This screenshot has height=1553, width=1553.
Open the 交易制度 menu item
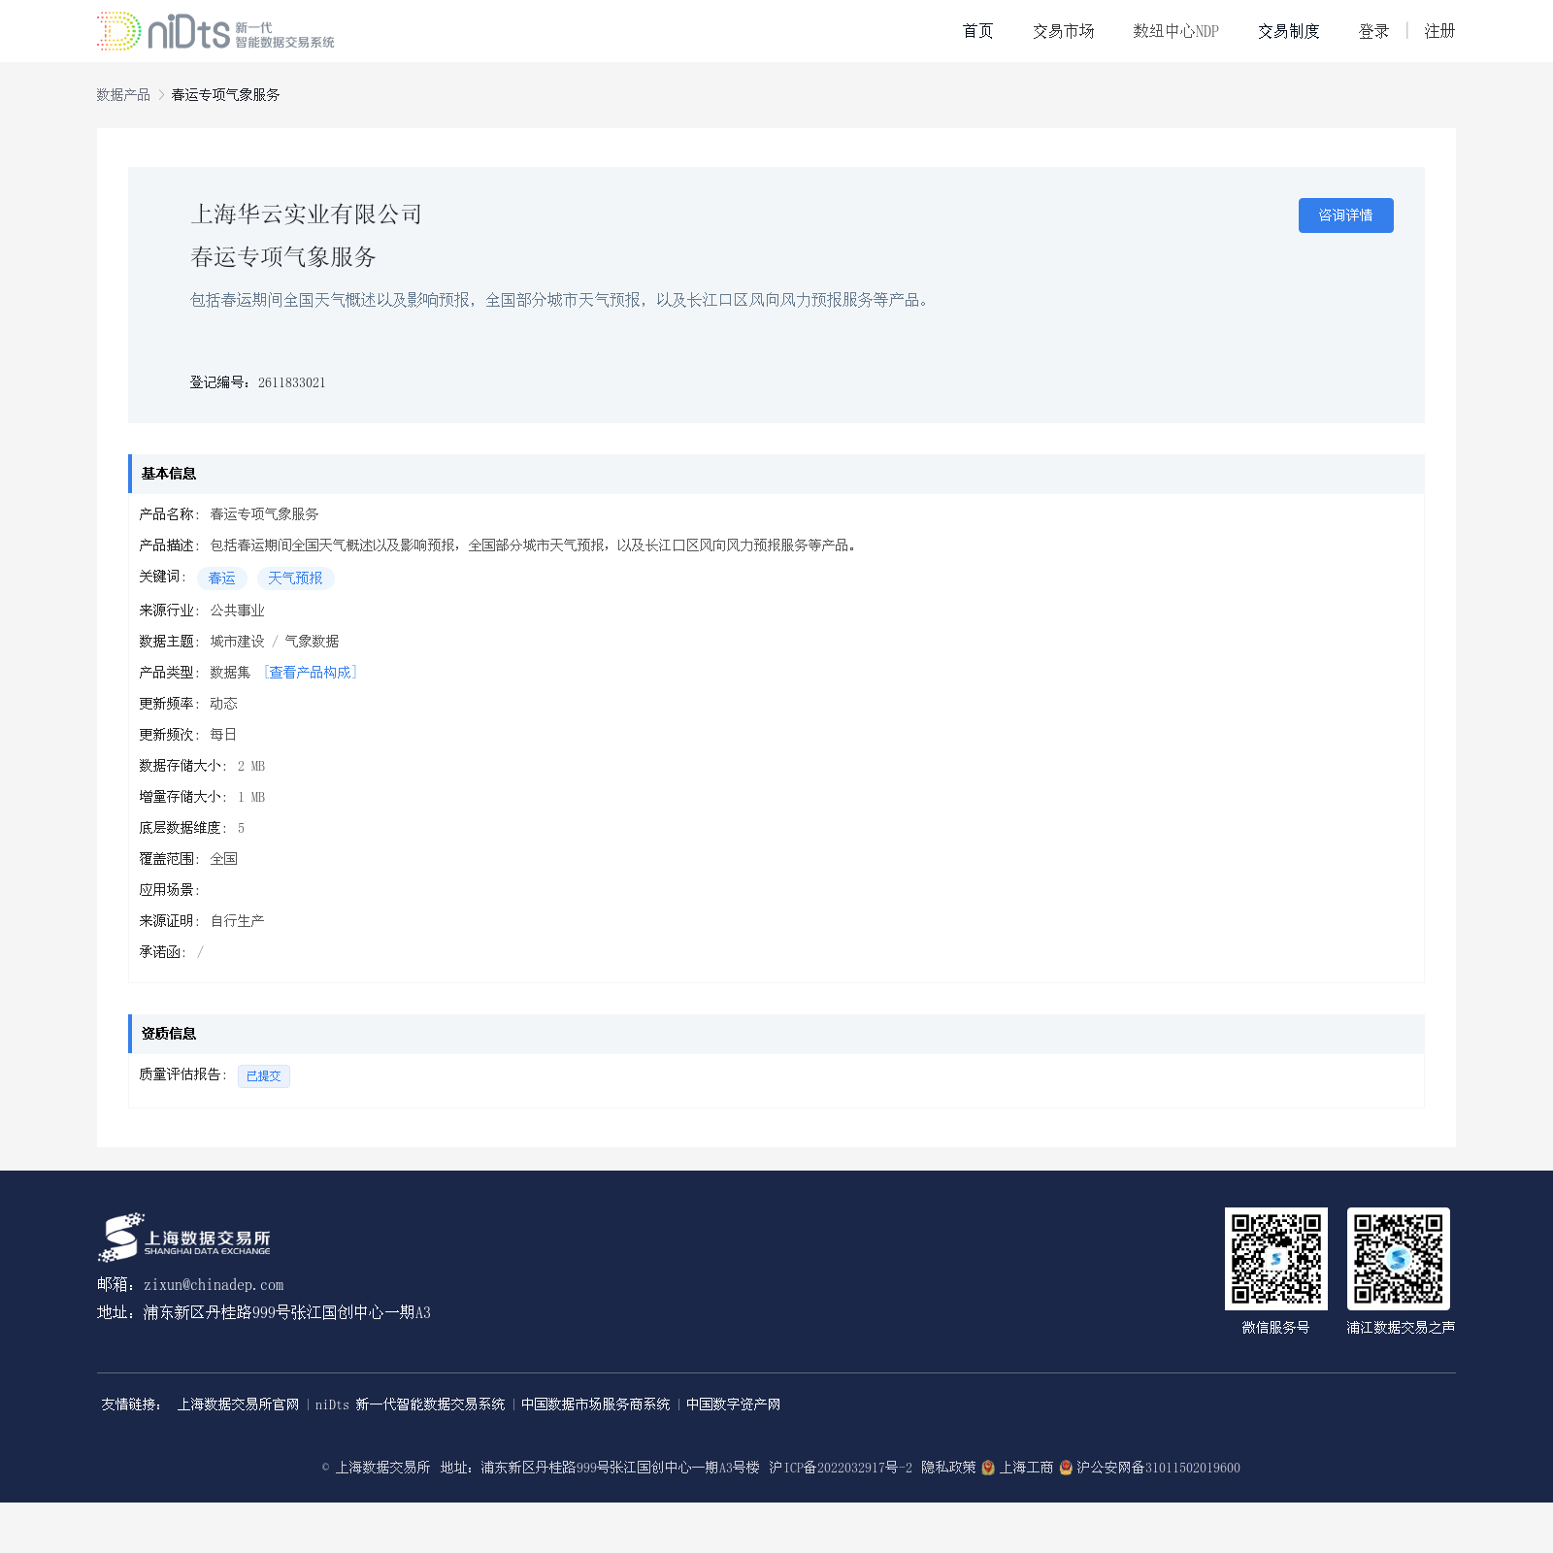[1288, 31]
